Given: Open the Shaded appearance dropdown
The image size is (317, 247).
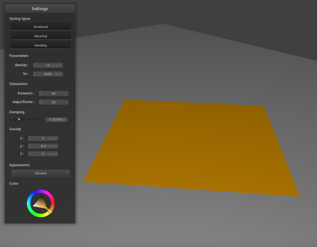Looking at the screenshot, I should tap(41, 173).
